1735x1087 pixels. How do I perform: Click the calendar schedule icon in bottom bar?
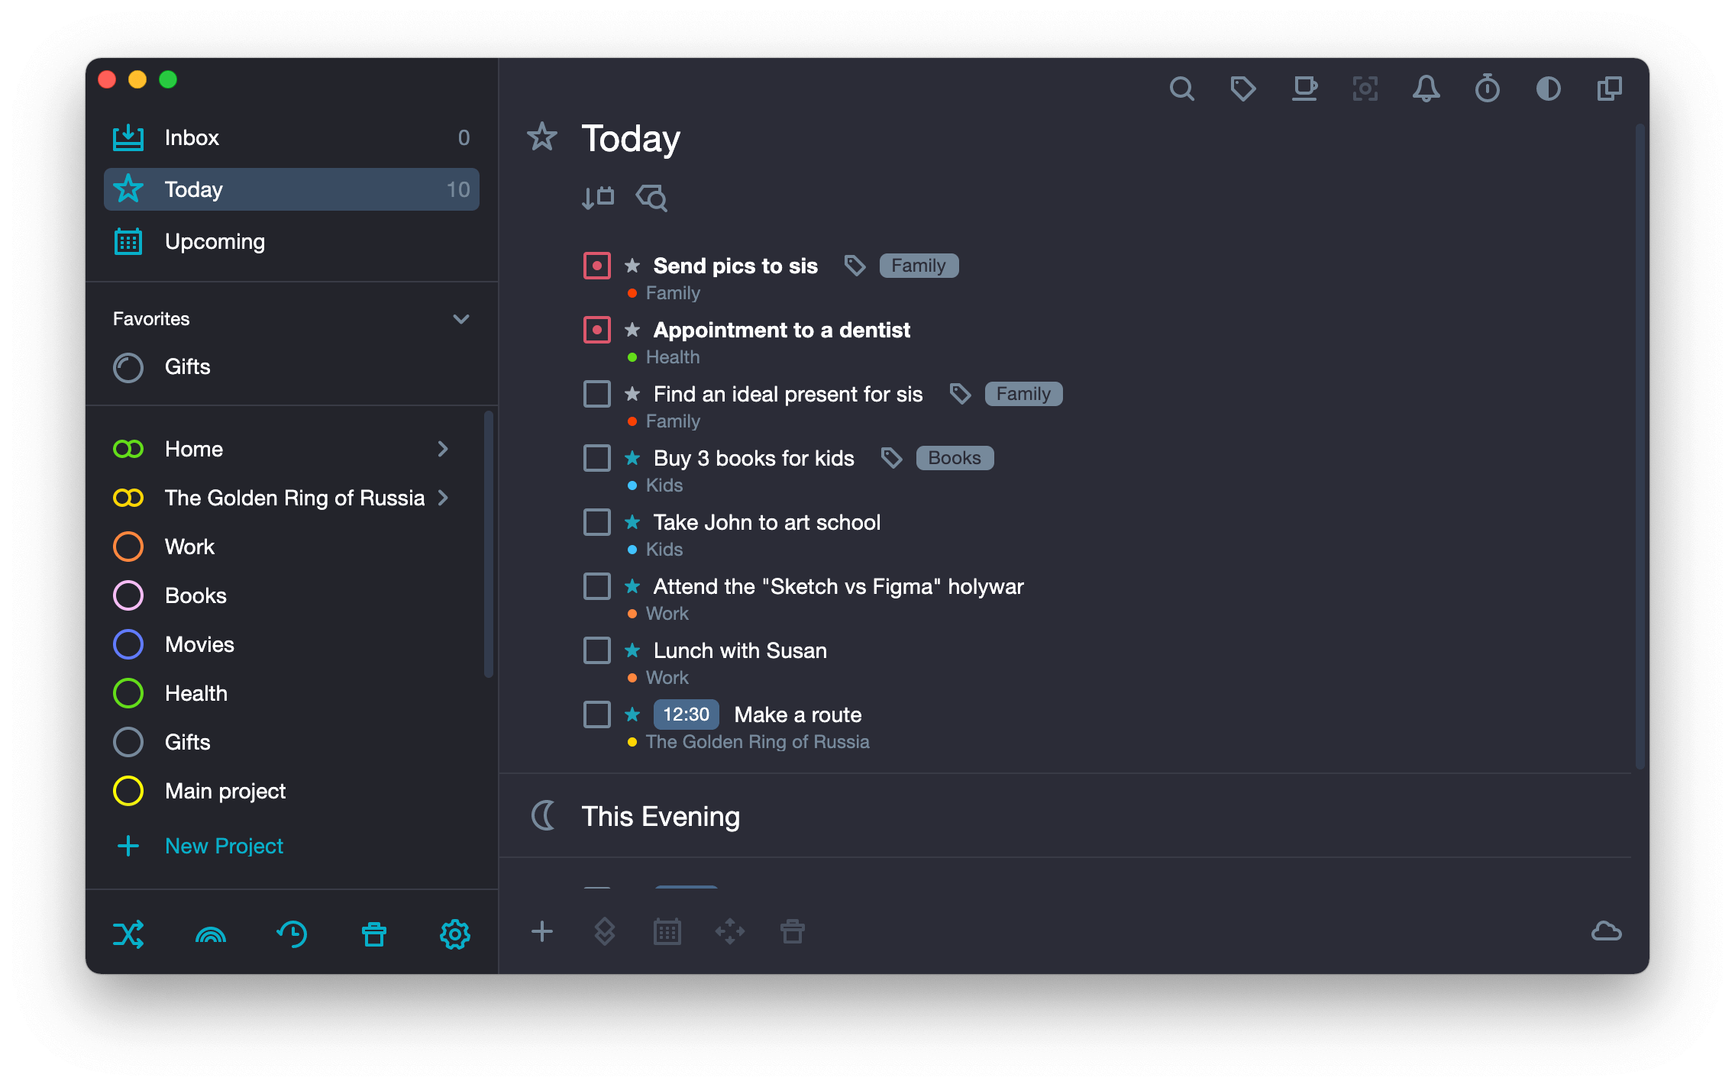[x=667, y=931]
